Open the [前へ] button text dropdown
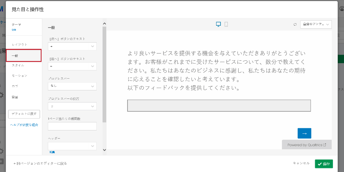Image resolution: width=344 pixels, height=172 pixels. [72, 66]
